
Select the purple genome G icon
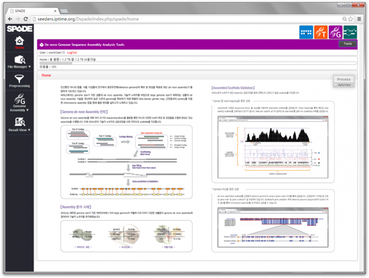point(336,33)
